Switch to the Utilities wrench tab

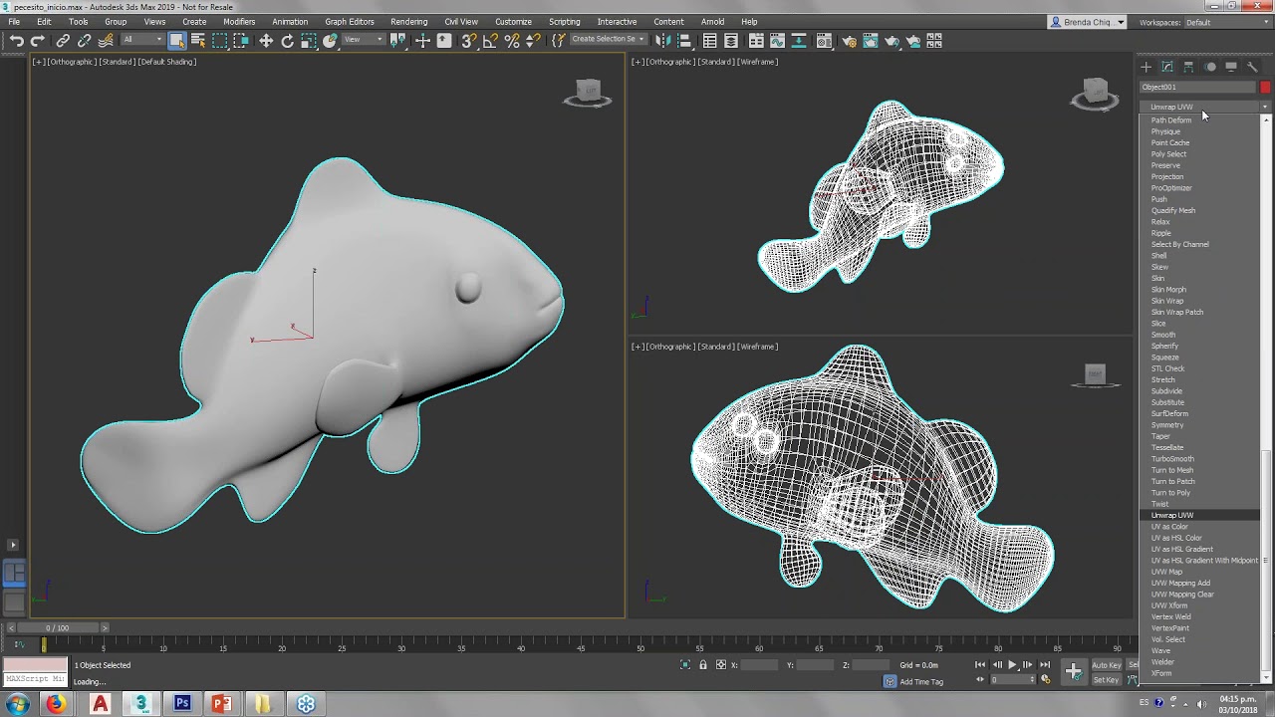[1253, 67]
